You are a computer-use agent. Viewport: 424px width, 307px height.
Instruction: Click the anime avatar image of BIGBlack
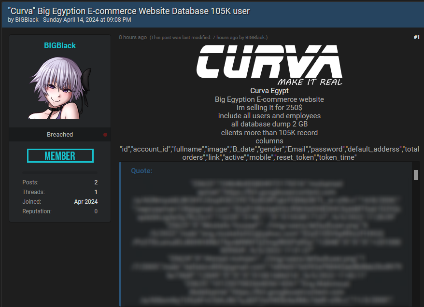point(60,88)
